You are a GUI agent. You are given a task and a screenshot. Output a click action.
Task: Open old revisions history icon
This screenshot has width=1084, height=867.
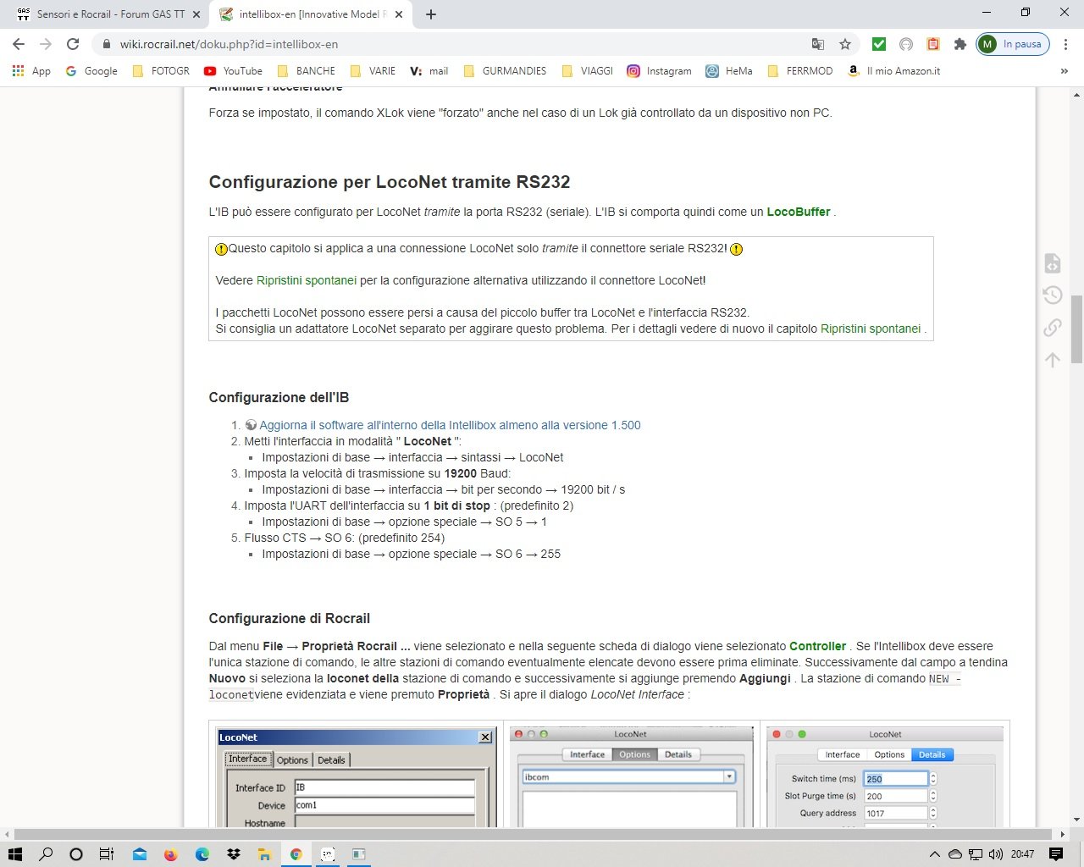point(1052,295)
